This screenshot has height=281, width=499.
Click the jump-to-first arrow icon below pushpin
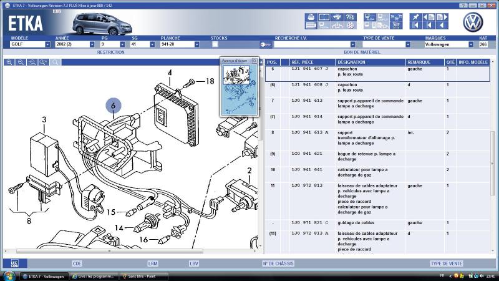415,25
